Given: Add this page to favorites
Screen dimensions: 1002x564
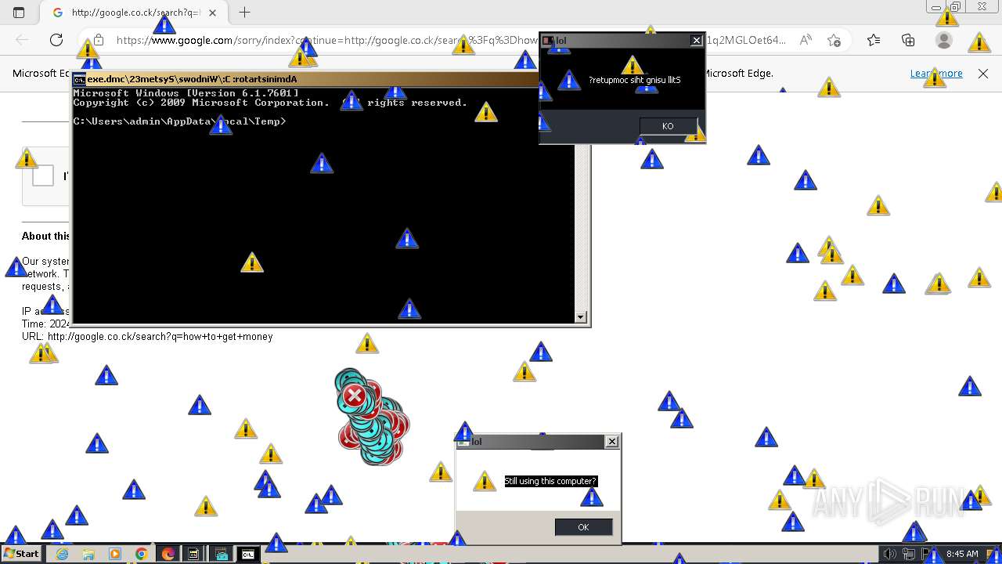Looking at the screenshot, I should [x=834, y=40].
